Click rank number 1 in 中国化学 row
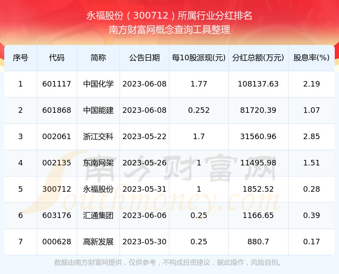 pyautogui.click(x=20, y=84)
